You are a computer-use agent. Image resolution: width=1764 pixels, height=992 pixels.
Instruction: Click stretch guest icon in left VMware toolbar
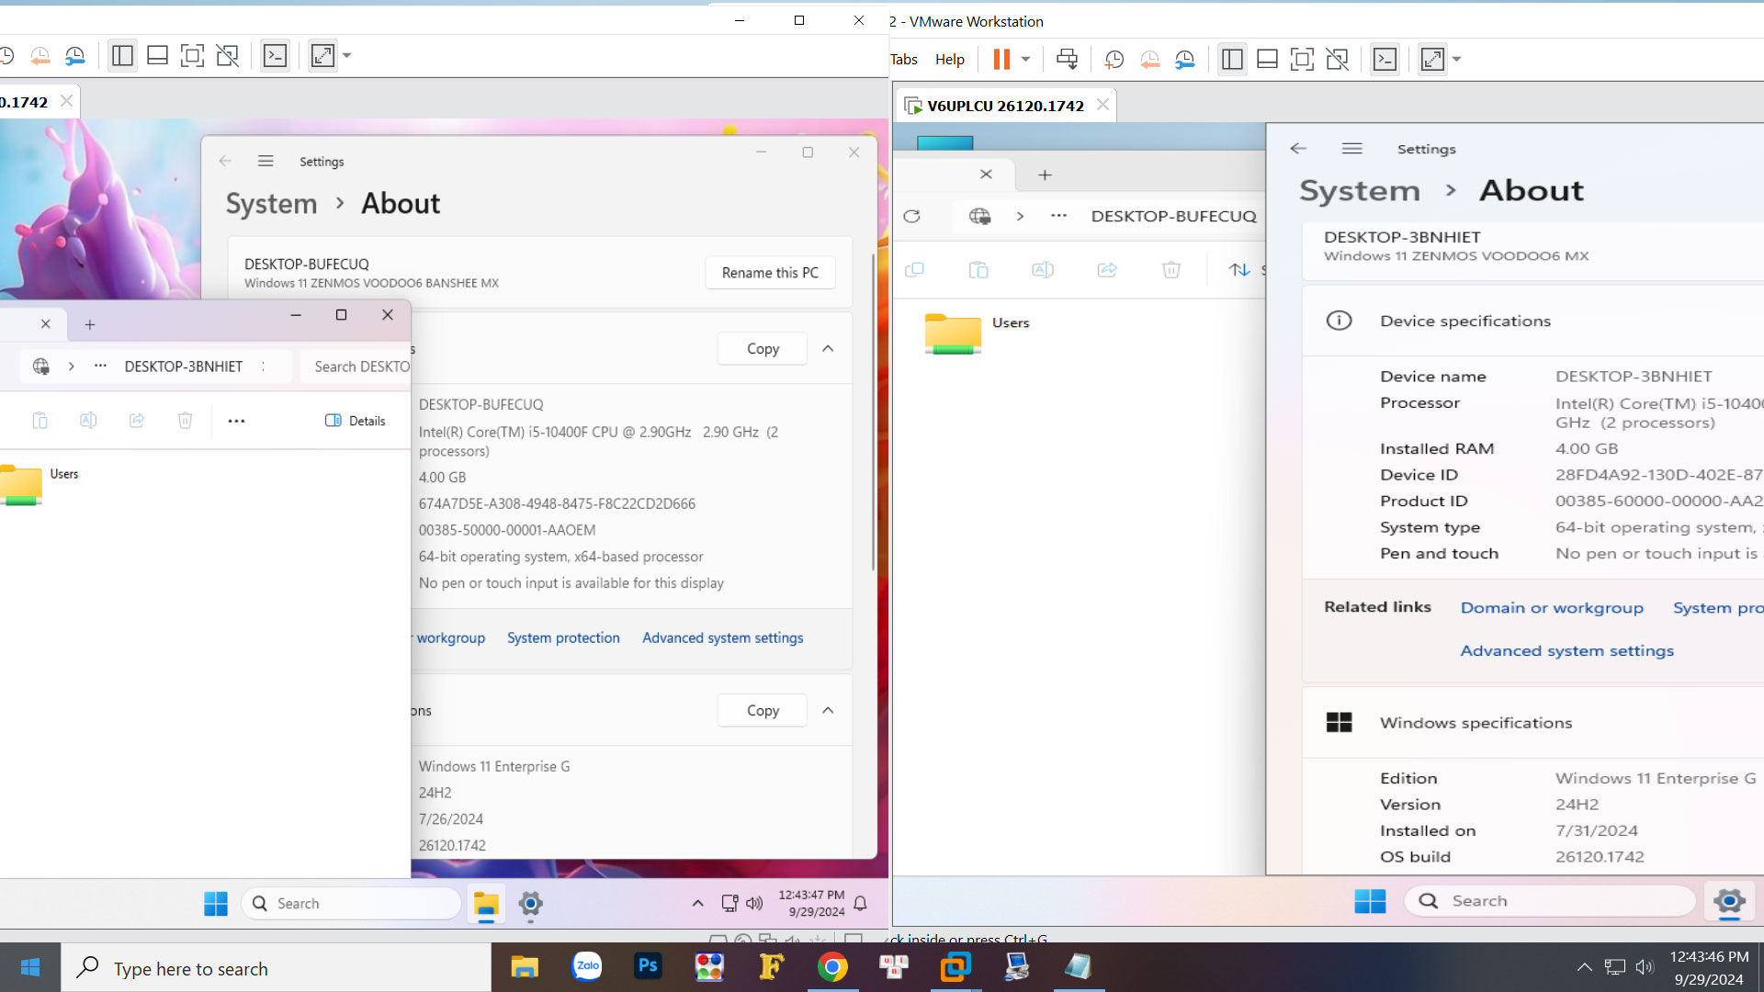[322, 56]
